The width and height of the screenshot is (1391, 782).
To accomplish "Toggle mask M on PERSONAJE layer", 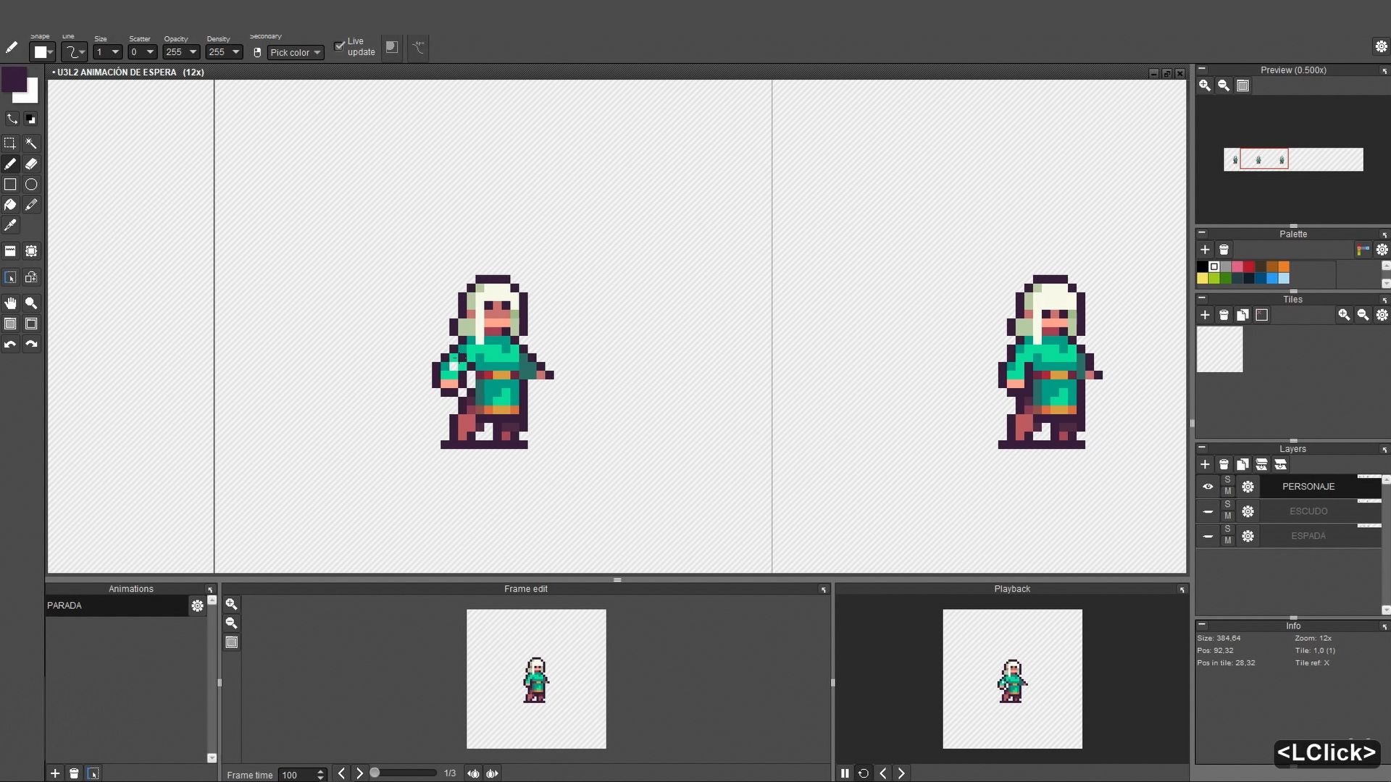I will (x=1227, y=492).
